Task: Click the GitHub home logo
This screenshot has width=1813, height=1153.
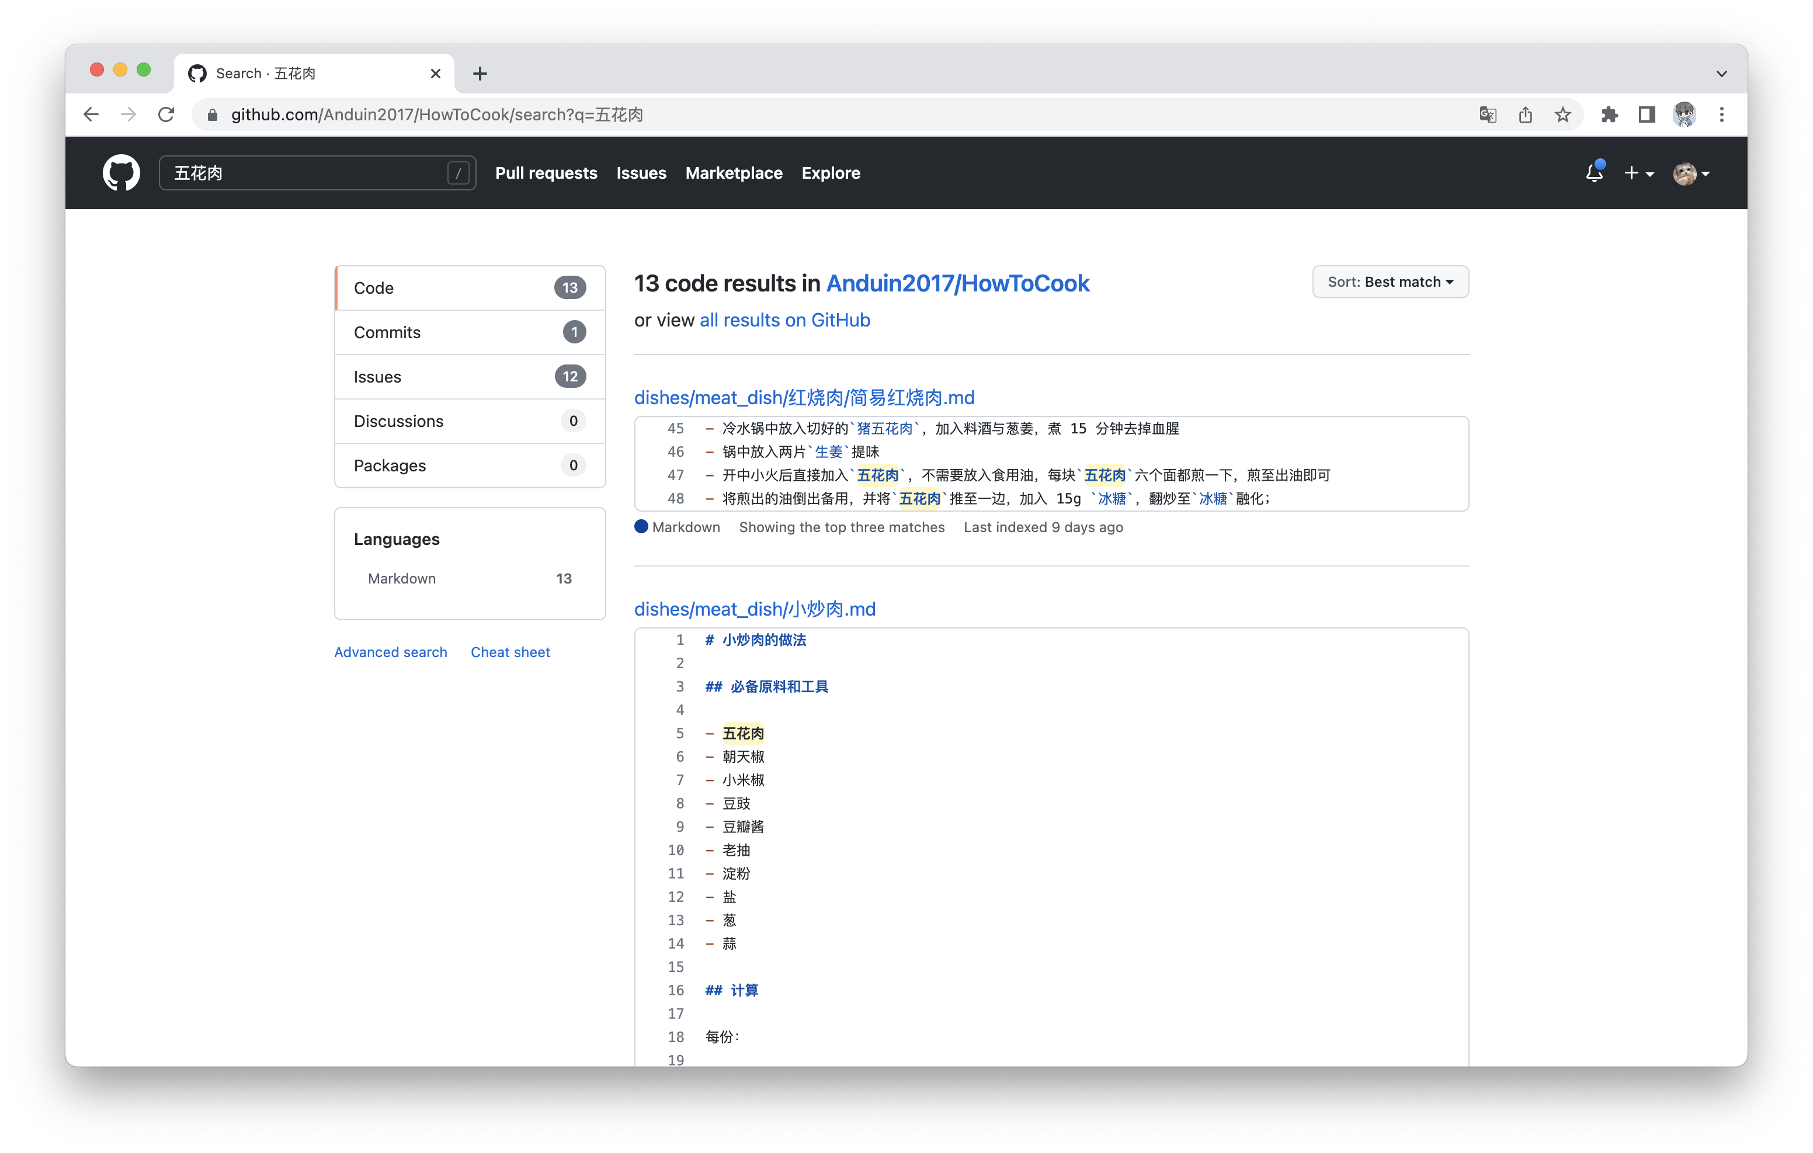Action: (x=120, y=172)
